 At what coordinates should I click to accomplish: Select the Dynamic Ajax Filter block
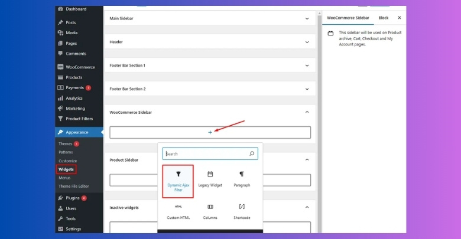178,181
